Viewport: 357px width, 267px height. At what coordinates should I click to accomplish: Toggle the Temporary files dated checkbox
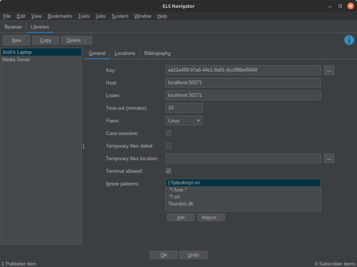168,146
